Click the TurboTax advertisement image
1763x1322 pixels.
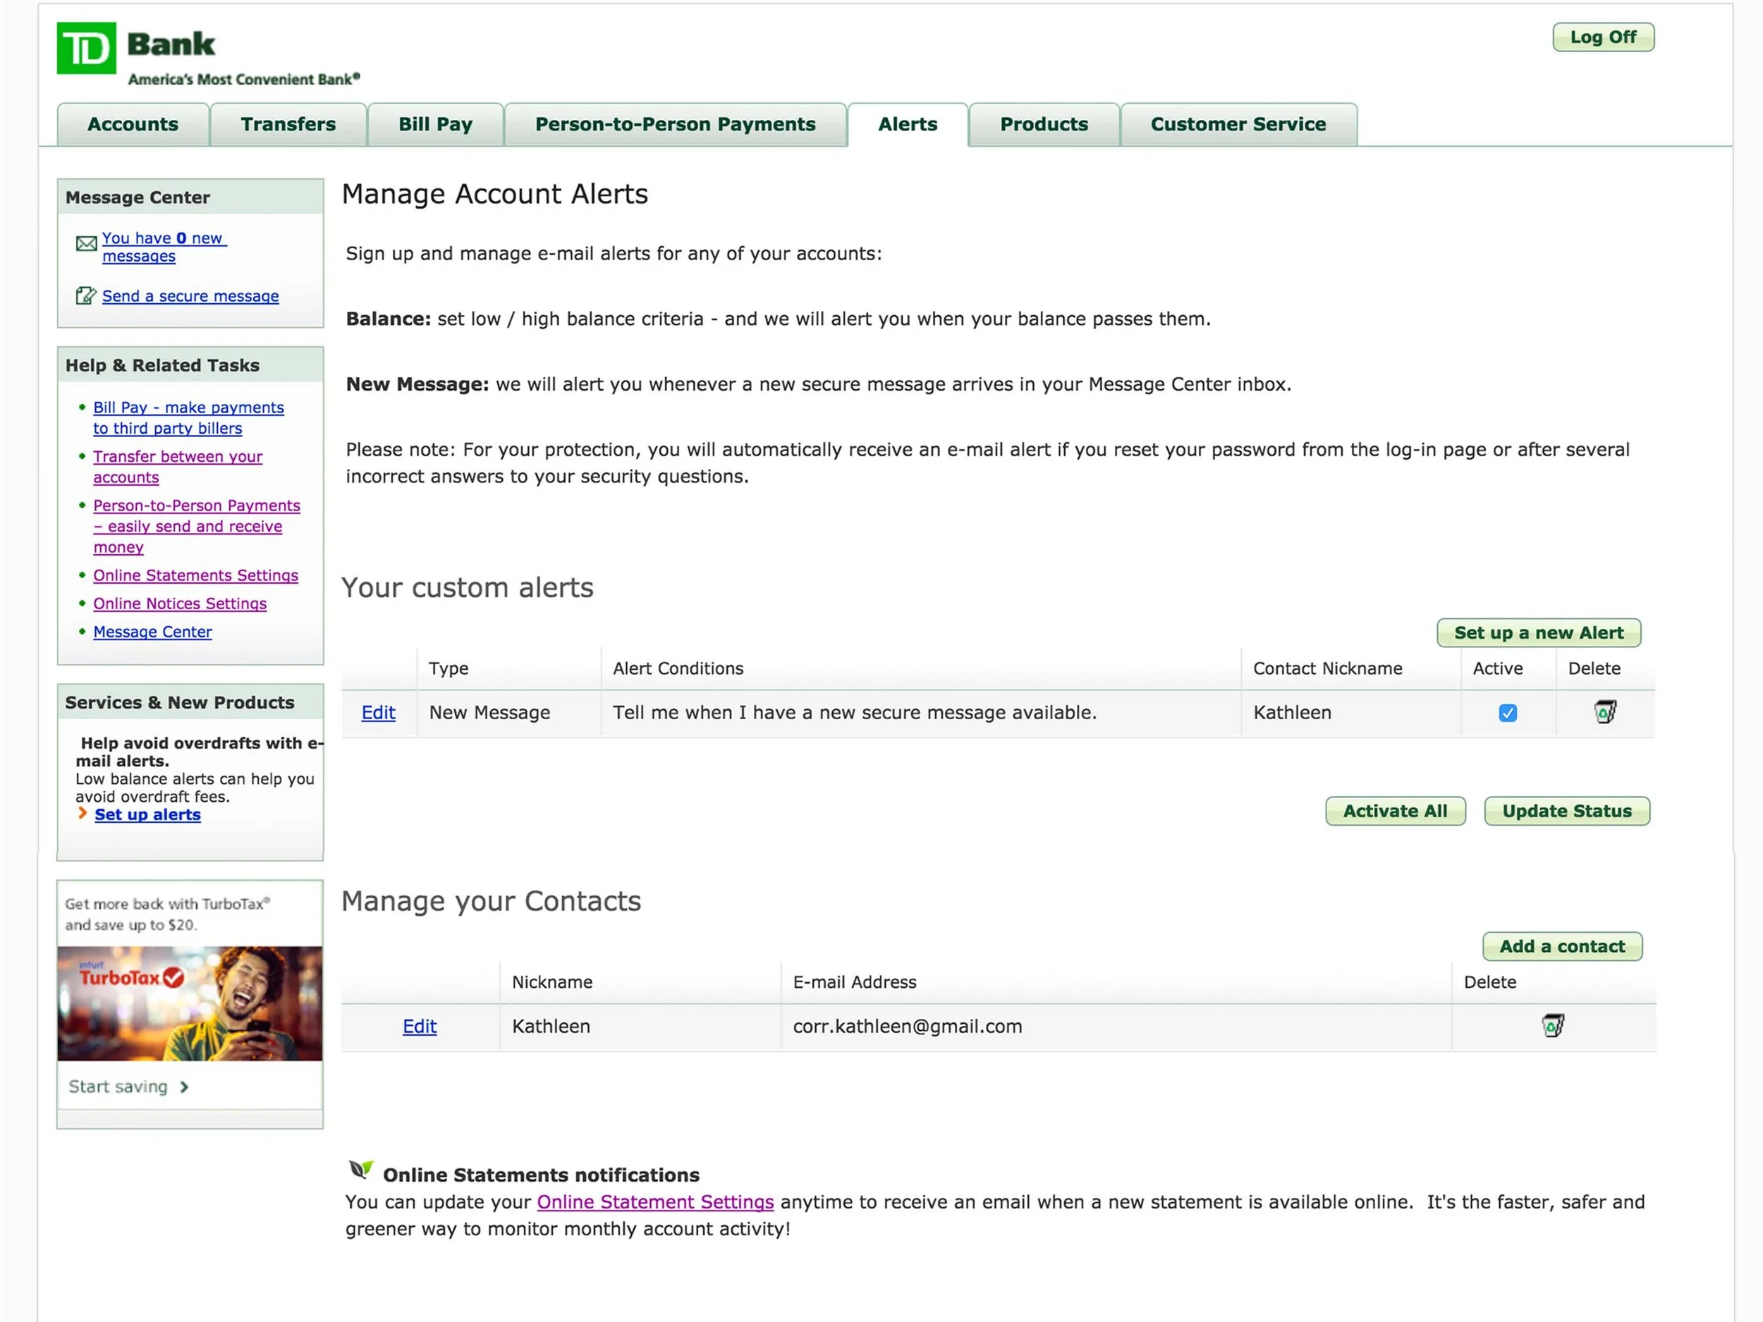[x=190, y=1003]
